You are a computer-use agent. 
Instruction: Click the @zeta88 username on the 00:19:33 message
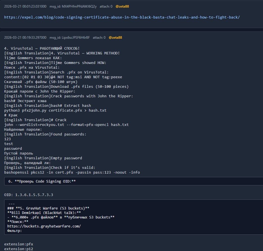coord(115,38)
